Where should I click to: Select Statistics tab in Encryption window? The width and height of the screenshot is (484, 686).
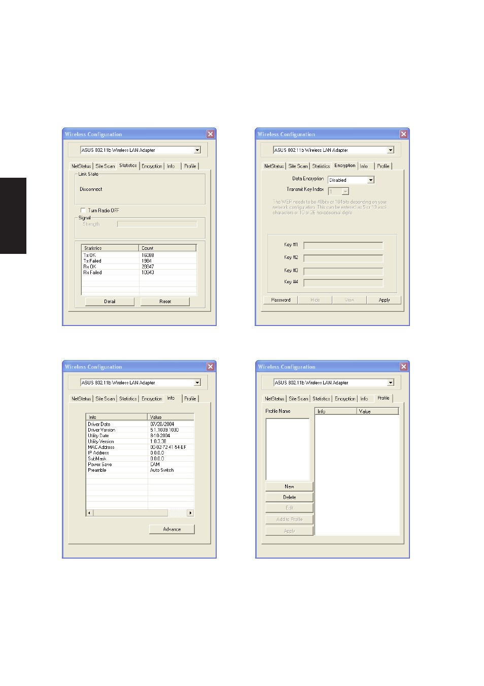321,166
